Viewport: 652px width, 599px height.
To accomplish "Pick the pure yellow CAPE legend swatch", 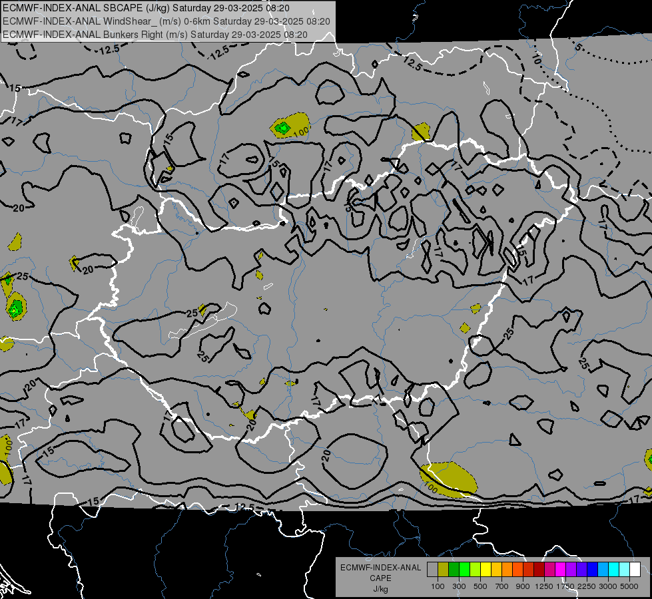I will click(486, 569).
